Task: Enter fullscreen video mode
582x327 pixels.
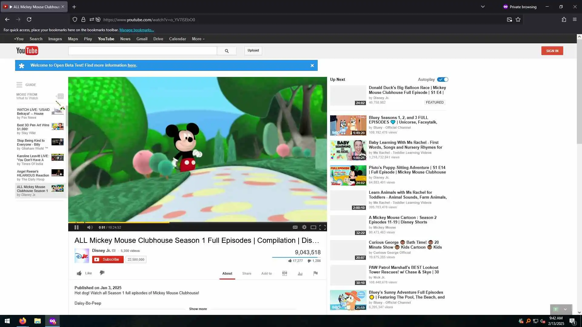Action: click(323, 227)
